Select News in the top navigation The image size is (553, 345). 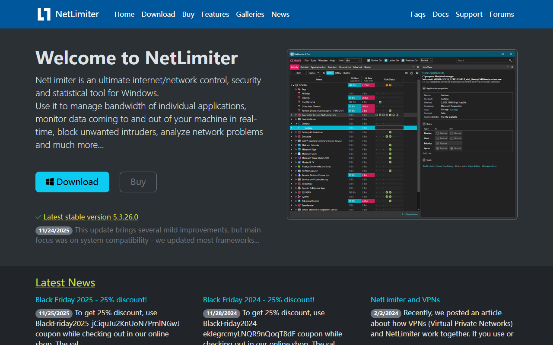(280, 14)
